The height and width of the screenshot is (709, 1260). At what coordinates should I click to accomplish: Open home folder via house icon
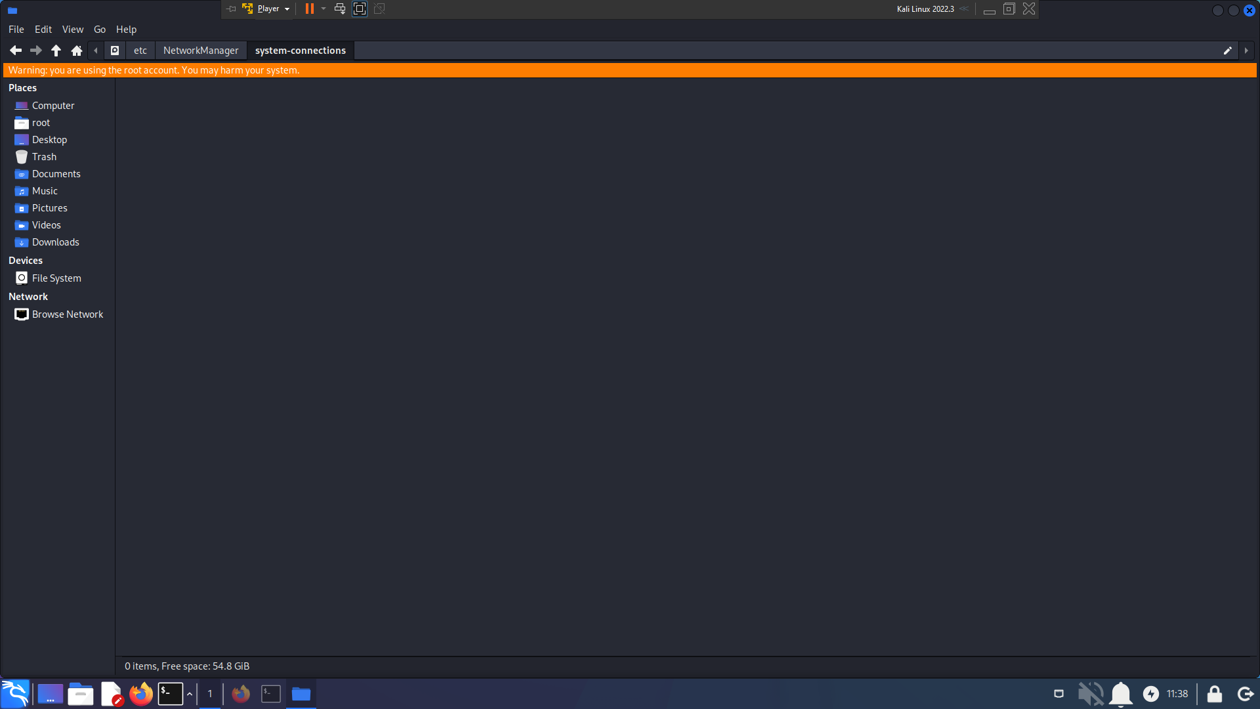tap(77, 51)
